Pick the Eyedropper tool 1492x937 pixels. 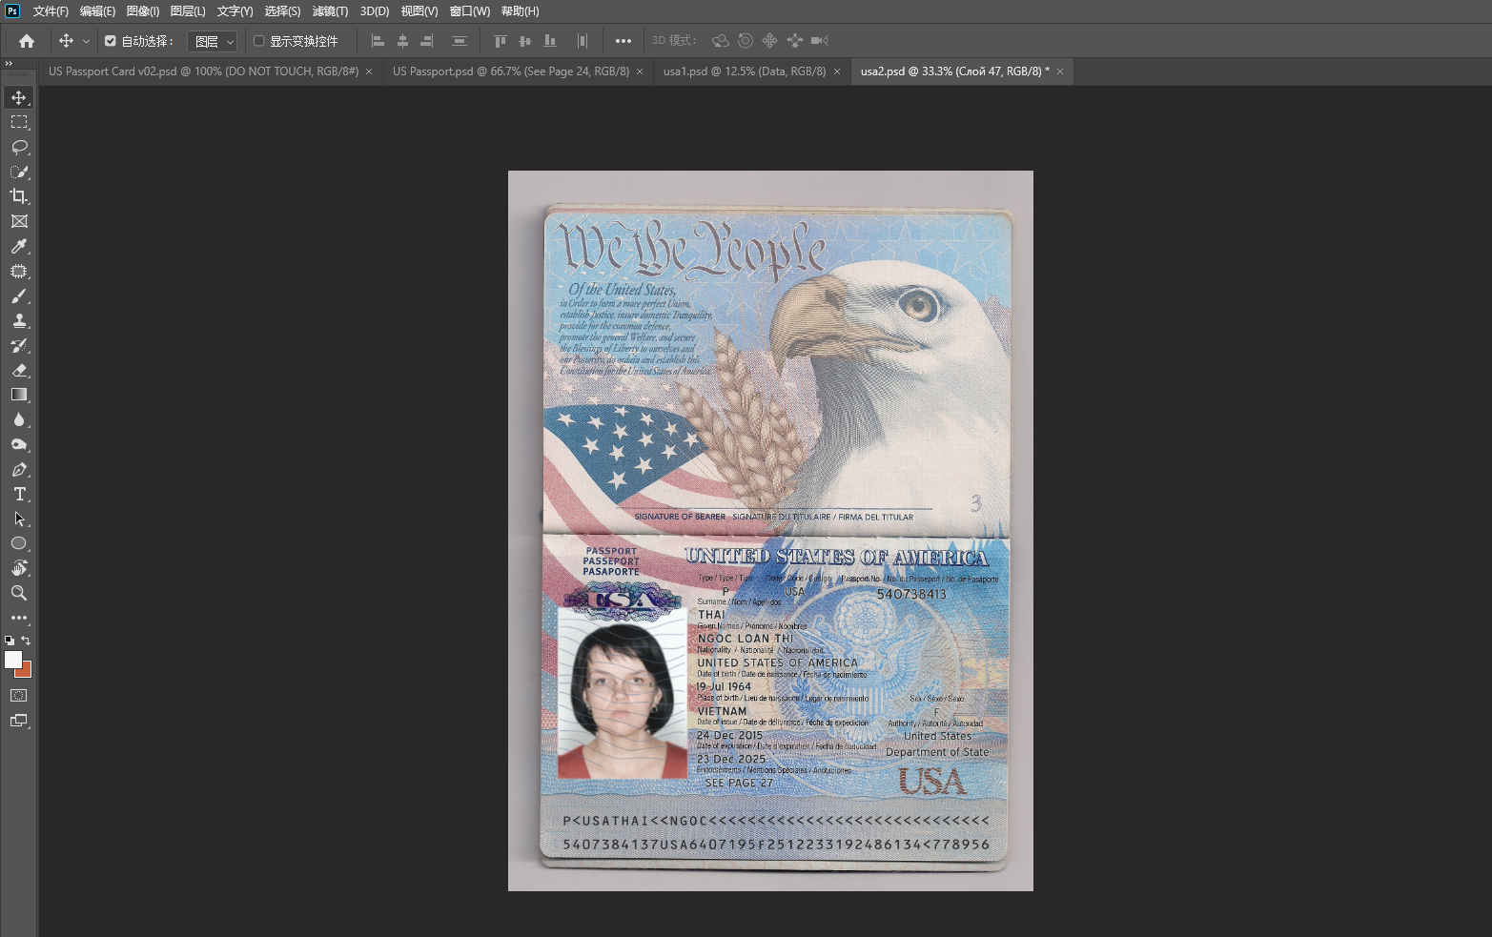pos(19,246)
